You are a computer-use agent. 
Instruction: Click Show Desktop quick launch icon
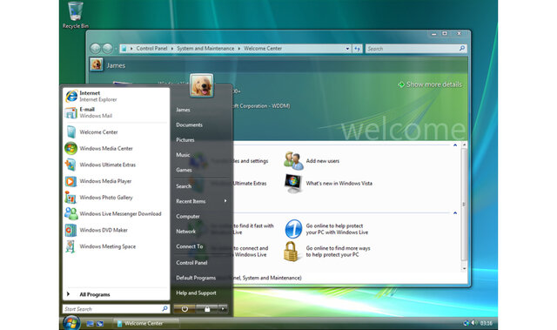(90, 324)
